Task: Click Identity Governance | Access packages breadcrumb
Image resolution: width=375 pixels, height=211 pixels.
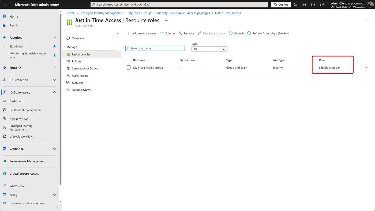Action: click(183, 13)
